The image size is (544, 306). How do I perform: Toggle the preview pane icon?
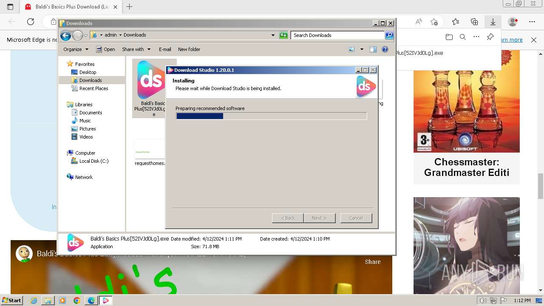pos(373,49)
